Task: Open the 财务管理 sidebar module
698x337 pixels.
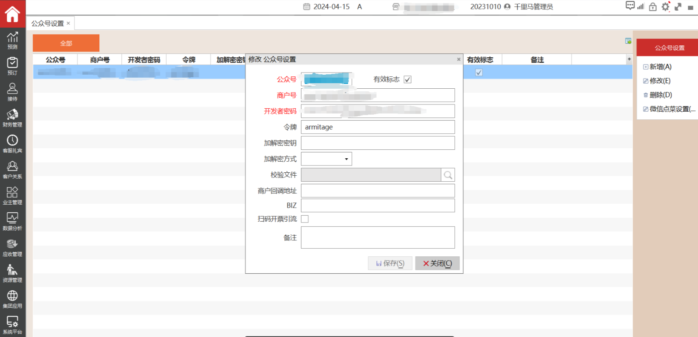Action: tap(12, 118)
